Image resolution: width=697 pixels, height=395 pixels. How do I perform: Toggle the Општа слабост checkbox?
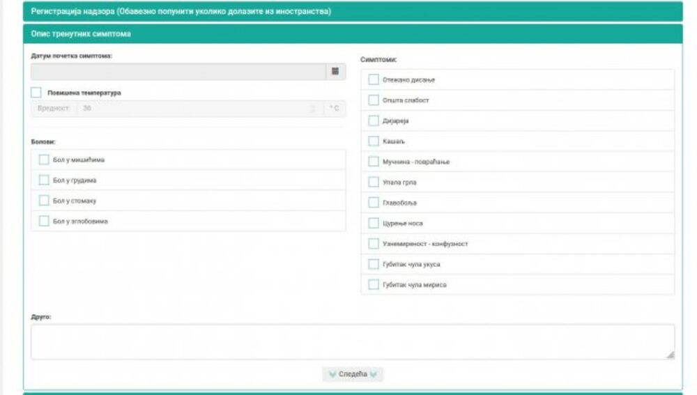pyautogui.click(x=374, y=100)
